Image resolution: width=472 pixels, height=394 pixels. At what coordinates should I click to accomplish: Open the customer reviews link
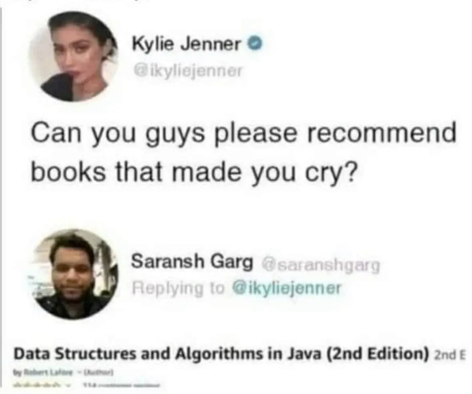pyautogui.click(x=122, y=385)
